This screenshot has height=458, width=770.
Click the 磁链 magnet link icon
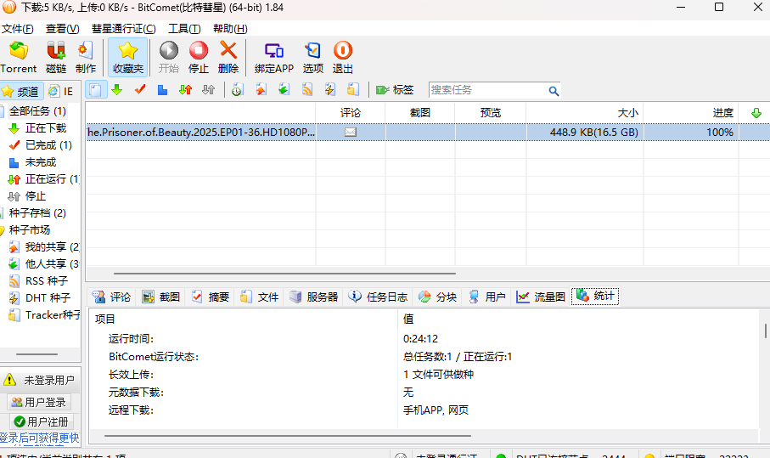pos(55,57)
